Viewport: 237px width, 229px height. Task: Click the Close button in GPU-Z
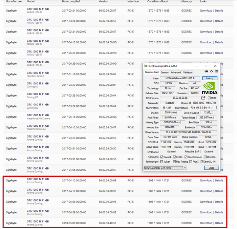pyautogui.click(x=211, y=168)
